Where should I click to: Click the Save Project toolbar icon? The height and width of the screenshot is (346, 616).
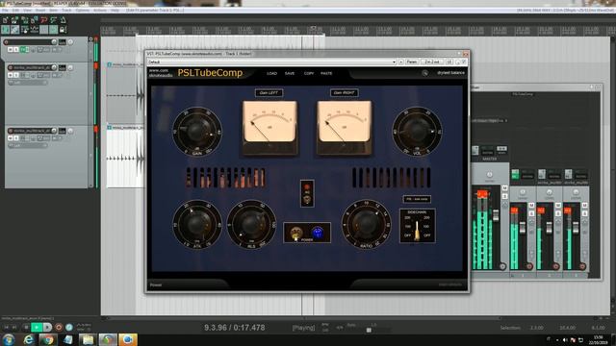pos(25,20)
